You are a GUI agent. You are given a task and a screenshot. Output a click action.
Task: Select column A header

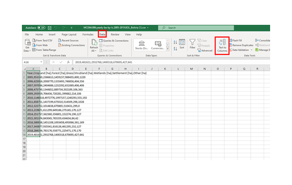pos(33,69)
